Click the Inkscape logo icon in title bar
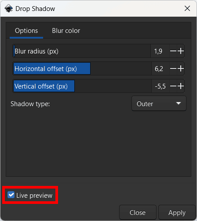 coord(9,8)
